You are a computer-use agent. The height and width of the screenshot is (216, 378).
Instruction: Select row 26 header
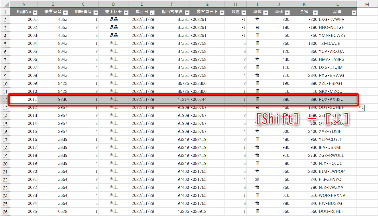(x=5, y=211)
